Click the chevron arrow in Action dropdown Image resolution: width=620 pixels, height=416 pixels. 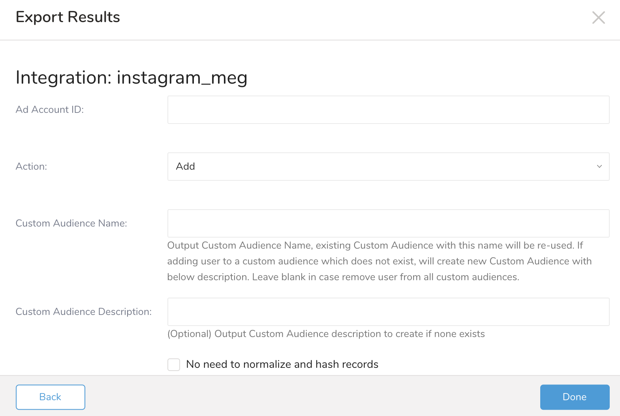[599, 167]
